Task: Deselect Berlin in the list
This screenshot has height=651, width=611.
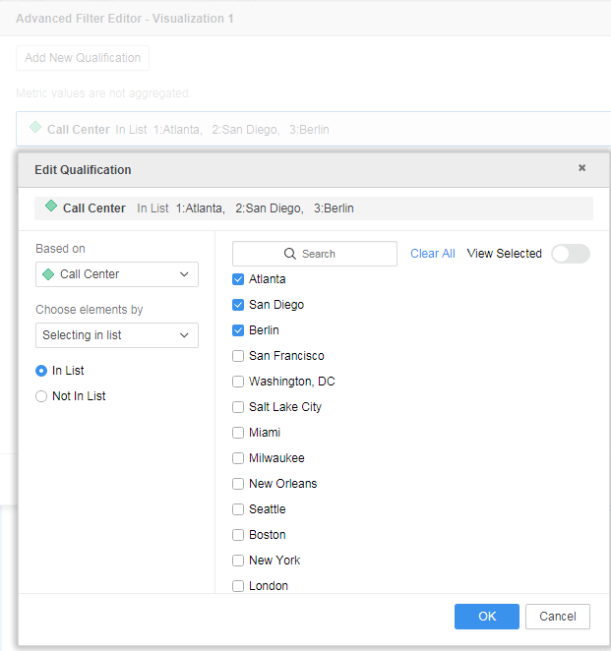Action: pyautogui.click(x=238, y=330)
